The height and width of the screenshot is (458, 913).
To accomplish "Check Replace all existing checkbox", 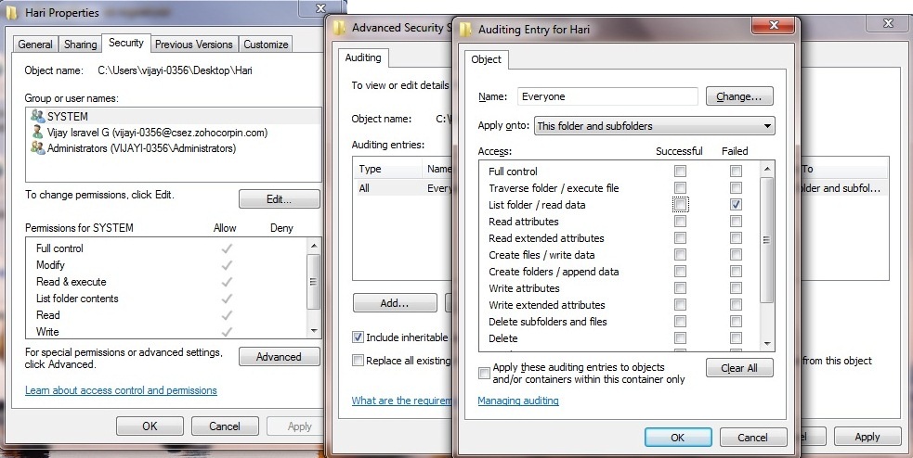I will [359, 361].
